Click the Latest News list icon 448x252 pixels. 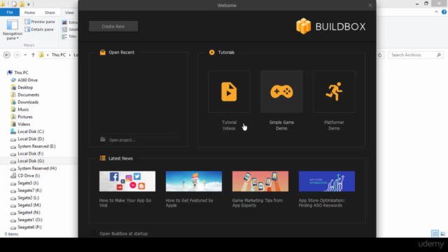pos(103,158)
